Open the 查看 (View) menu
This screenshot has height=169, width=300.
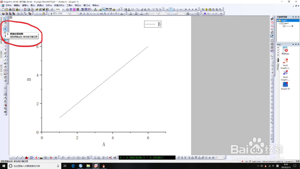(x=25, y=5)
